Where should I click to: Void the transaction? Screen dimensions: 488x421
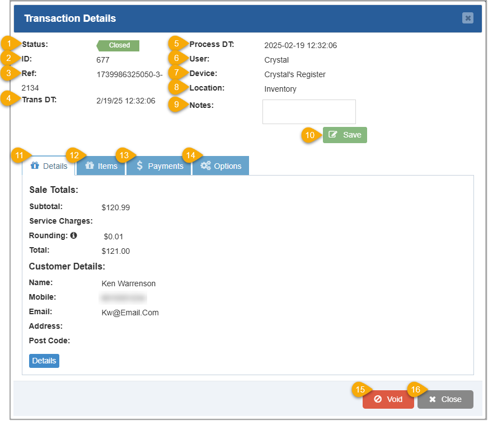coord(388,399)
